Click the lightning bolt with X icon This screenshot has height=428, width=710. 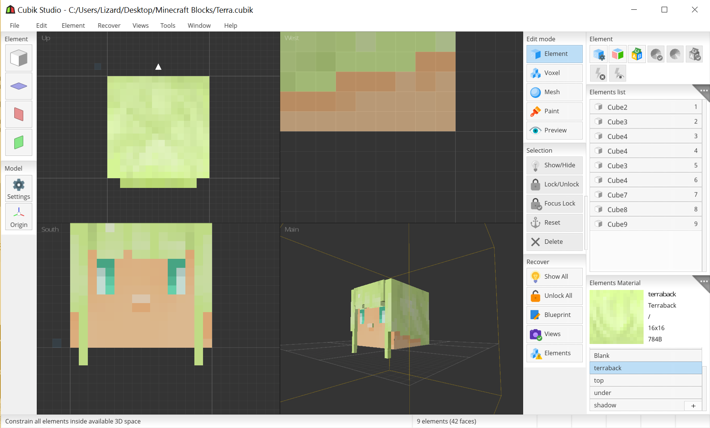tap(599, 73)
